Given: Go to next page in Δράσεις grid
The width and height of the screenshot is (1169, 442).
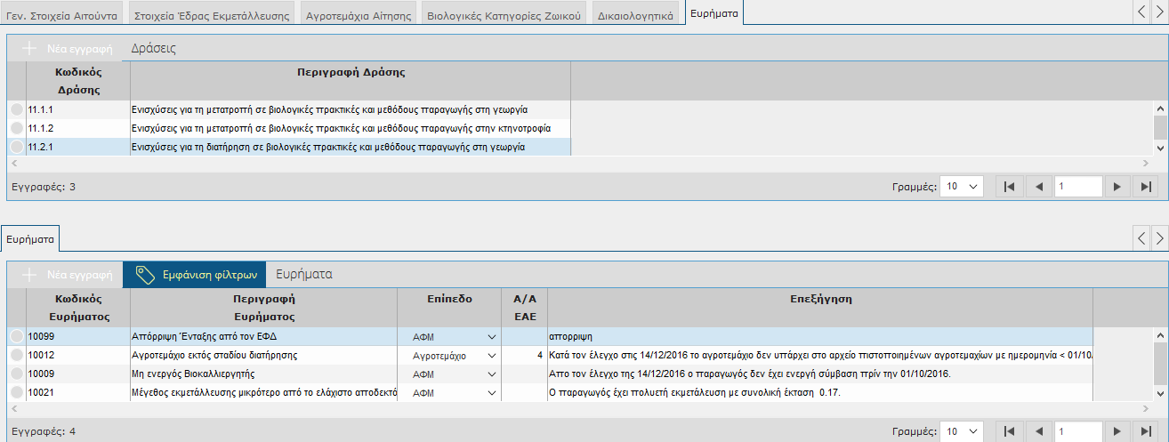Looking at the screenshot, I should (1117, 187).
